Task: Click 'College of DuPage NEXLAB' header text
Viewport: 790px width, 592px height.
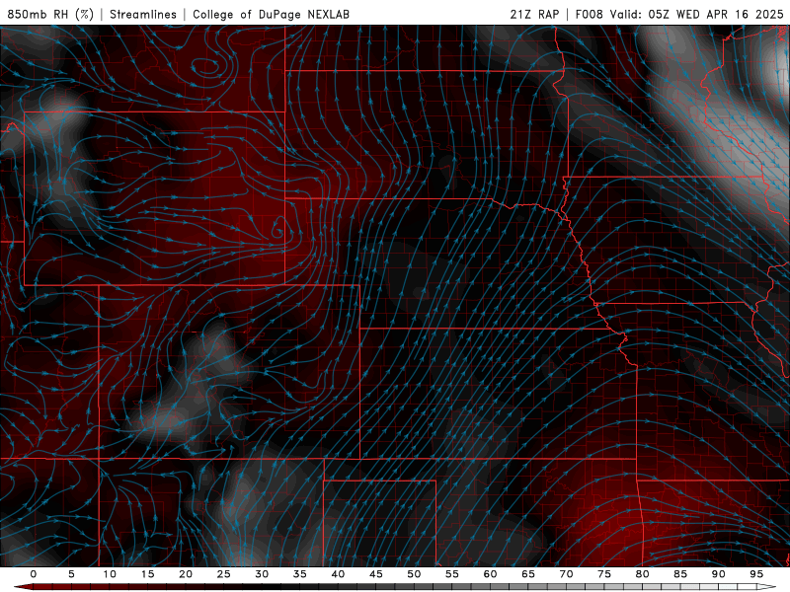Action: [271, 14]
